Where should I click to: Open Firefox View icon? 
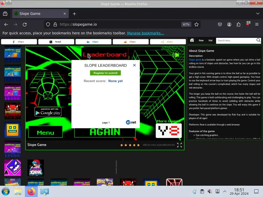coord(5,14)
